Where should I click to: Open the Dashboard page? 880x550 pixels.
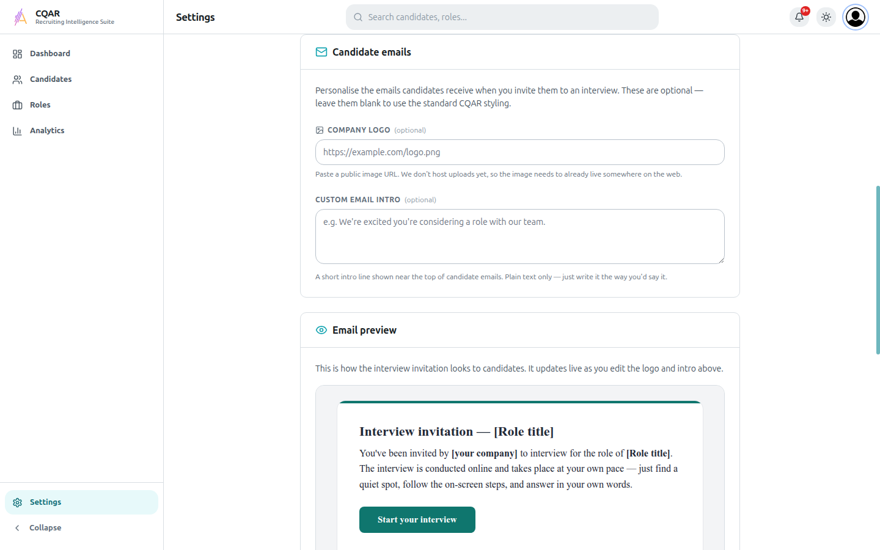(81, 54)
